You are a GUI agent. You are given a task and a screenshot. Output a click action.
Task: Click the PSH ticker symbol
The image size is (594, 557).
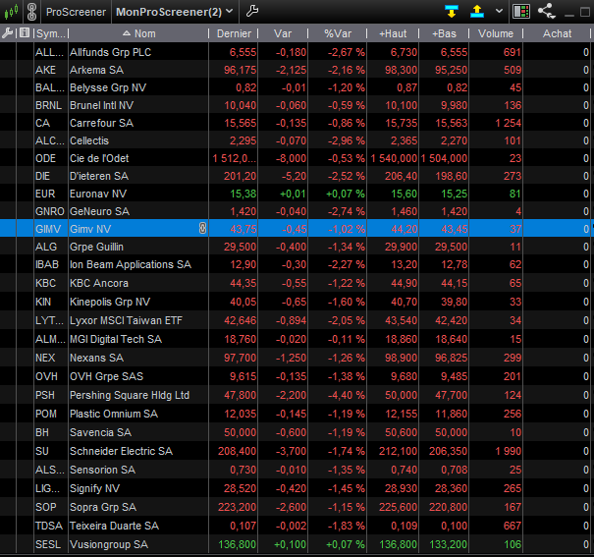point(45,395)
